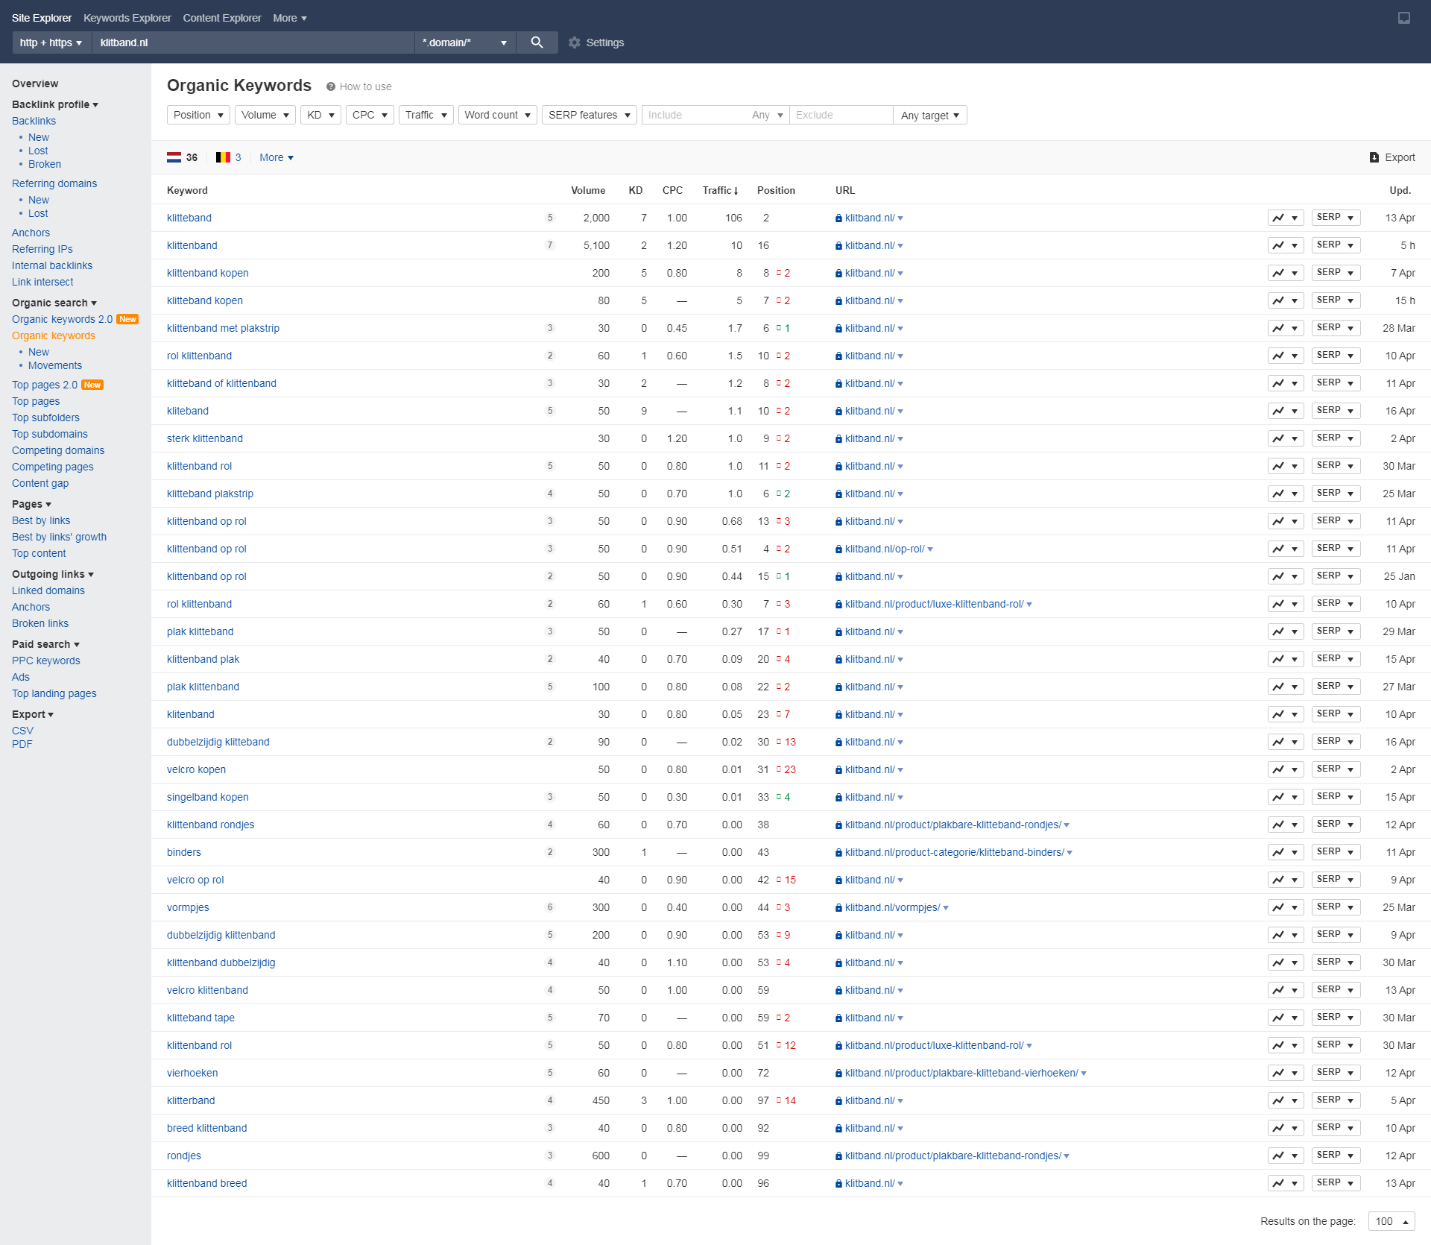Select Belgium flag with 3 keywords
Viewport: 1431px width, 1245px height.
(228, 157)
